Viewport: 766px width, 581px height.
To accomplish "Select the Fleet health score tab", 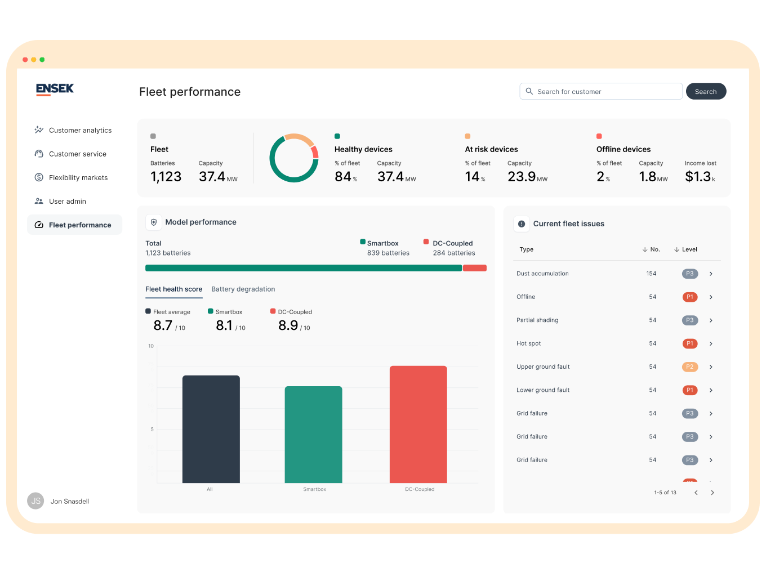I will pyautogui.click(x=173, y=289).
